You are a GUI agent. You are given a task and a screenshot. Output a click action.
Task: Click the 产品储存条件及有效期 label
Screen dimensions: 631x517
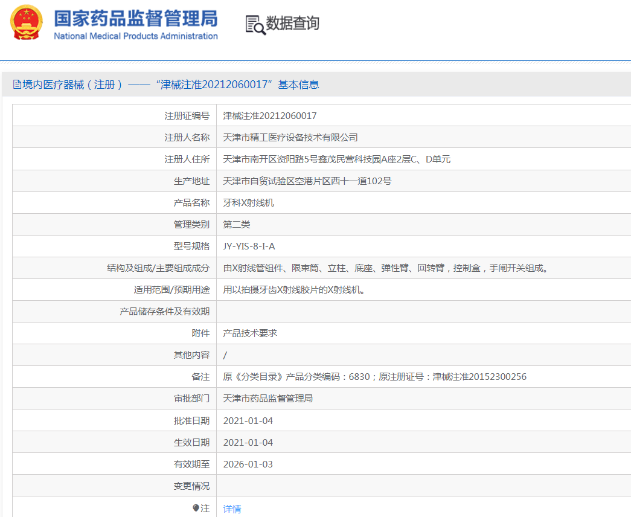[x=165, y=312]
